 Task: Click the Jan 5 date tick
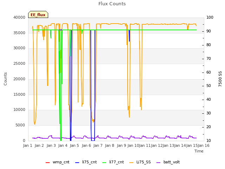(74, 145)
